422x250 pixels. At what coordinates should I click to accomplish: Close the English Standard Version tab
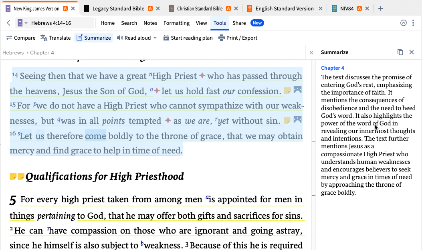coord(321,8)
